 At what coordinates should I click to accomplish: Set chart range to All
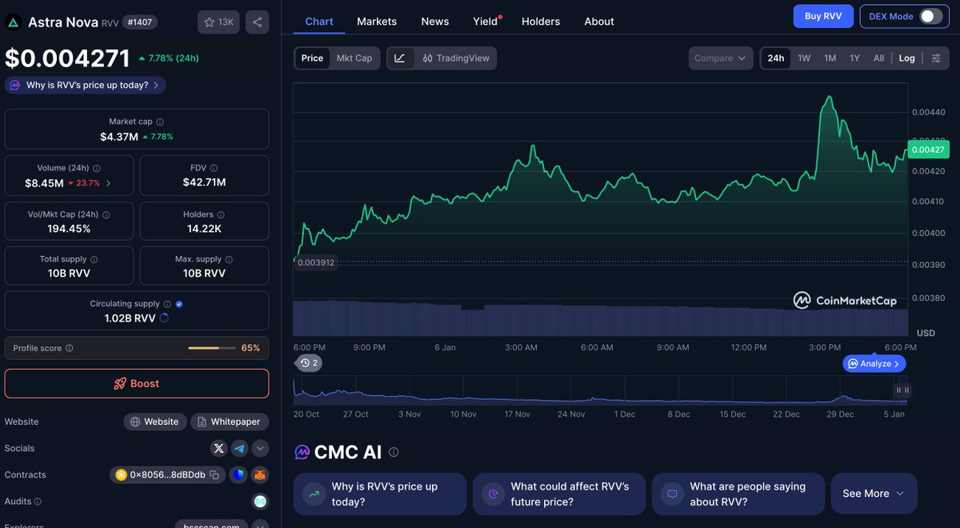(x=878, y=58)
